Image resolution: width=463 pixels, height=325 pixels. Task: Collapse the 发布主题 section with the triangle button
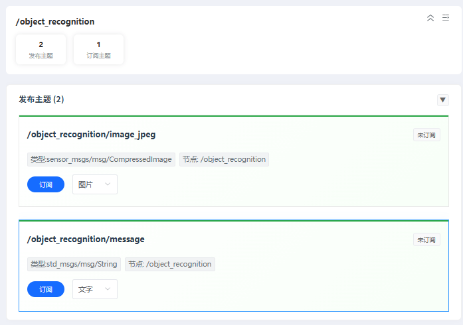click(x=443, y=100)
